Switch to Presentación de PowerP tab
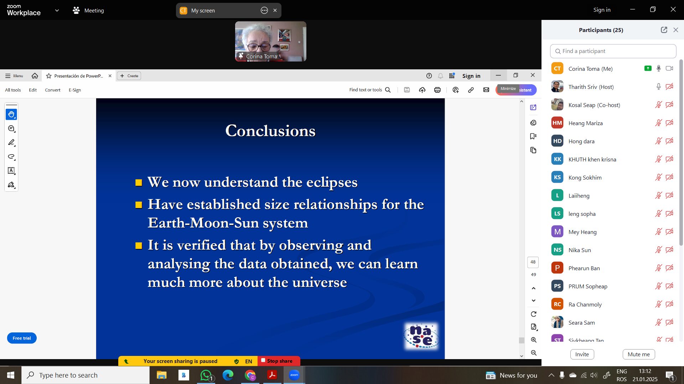The width and height of the screenshot is (684, 384). pyautogui.click(x=78, y=76)
